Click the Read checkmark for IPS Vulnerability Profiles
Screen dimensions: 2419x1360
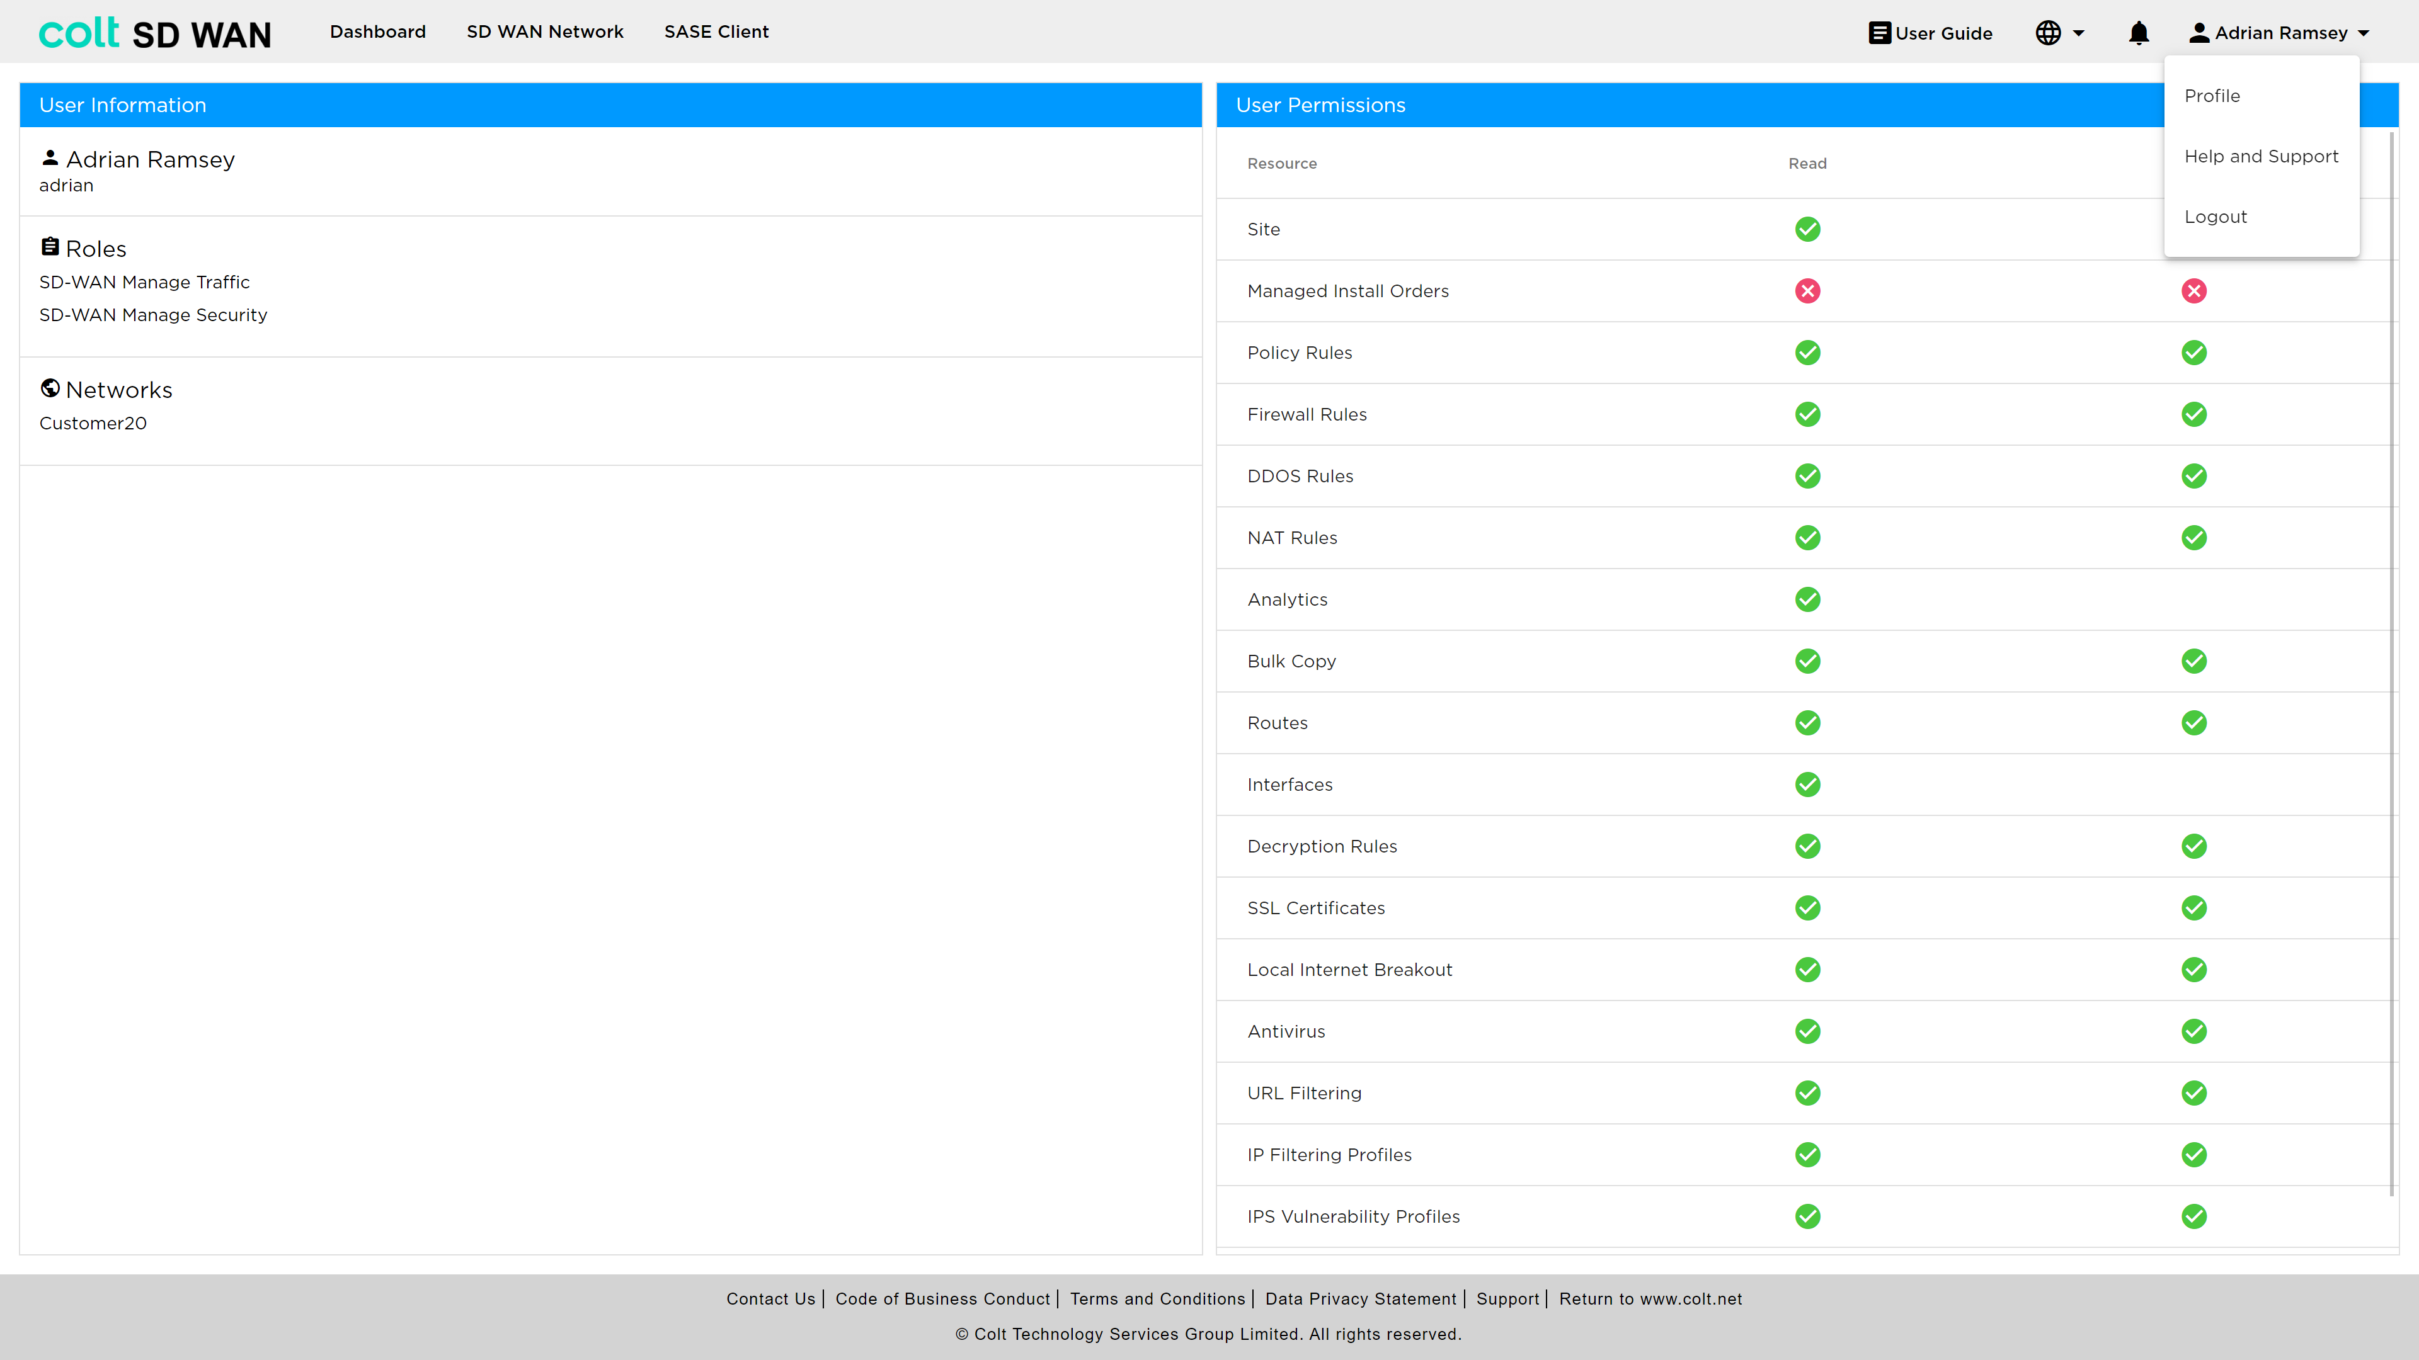[x=1808, y=1216]
